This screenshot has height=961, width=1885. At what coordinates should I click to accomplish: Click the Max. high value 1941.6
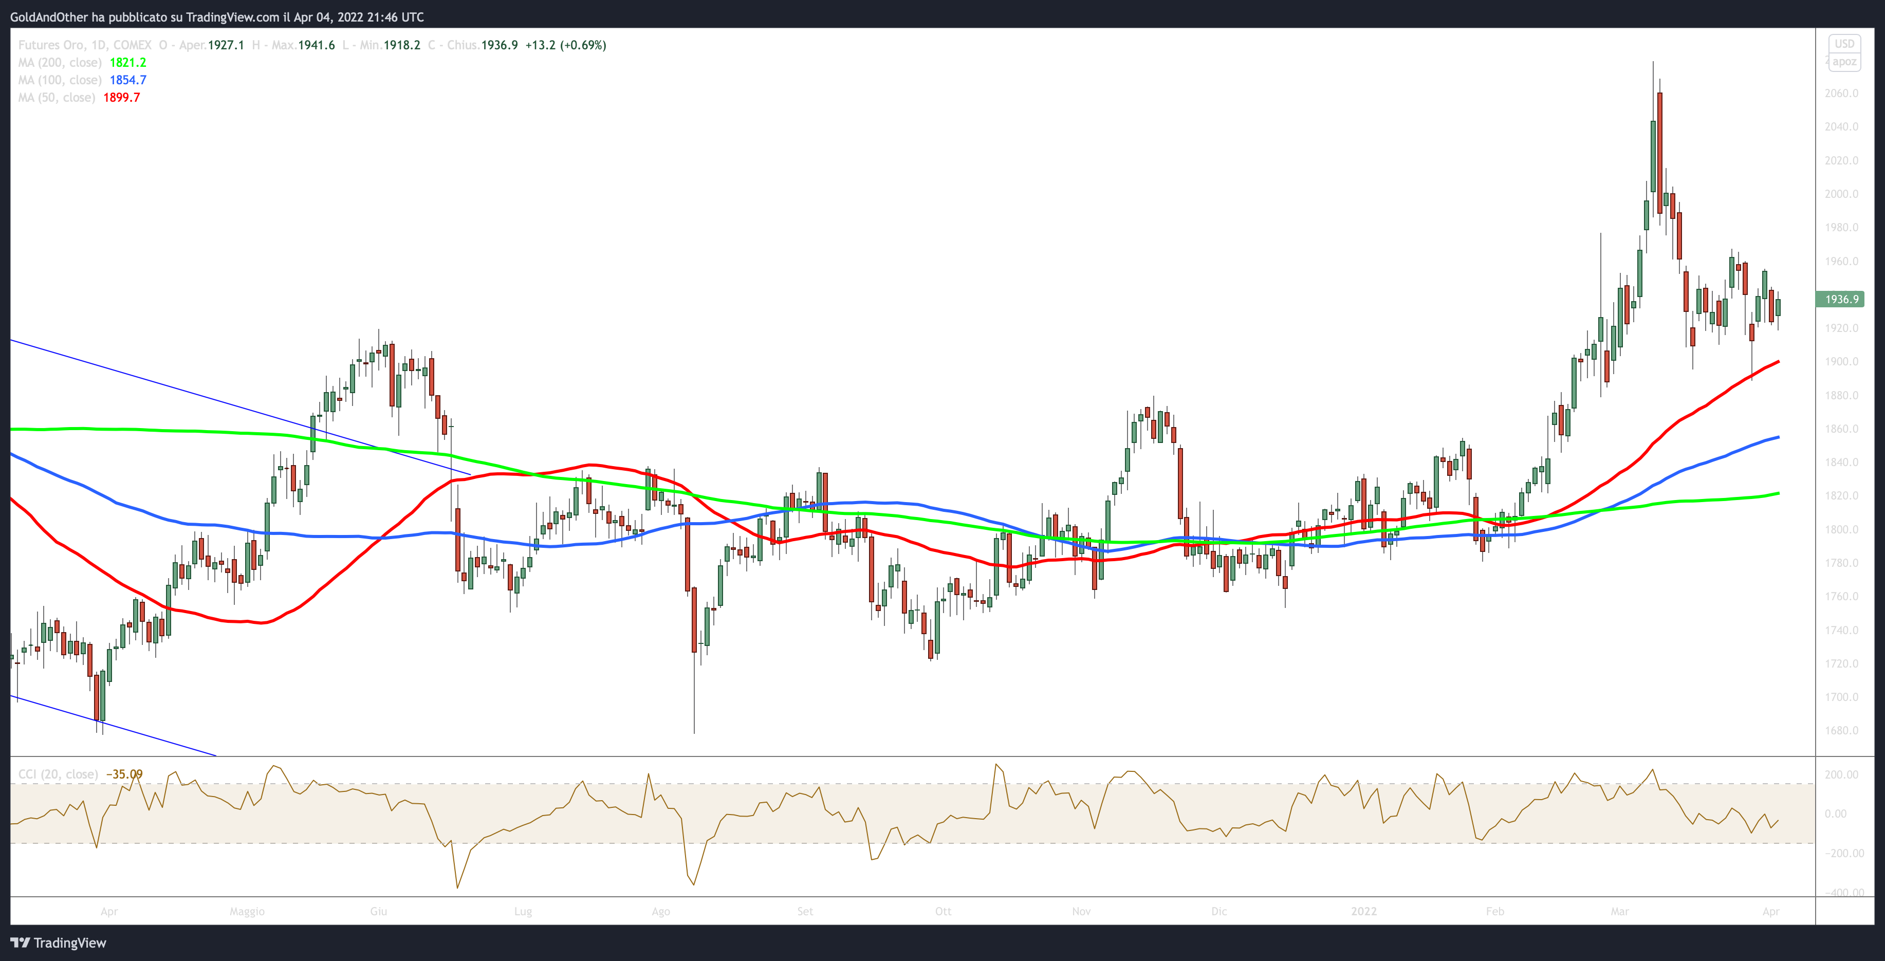point(316,45)
